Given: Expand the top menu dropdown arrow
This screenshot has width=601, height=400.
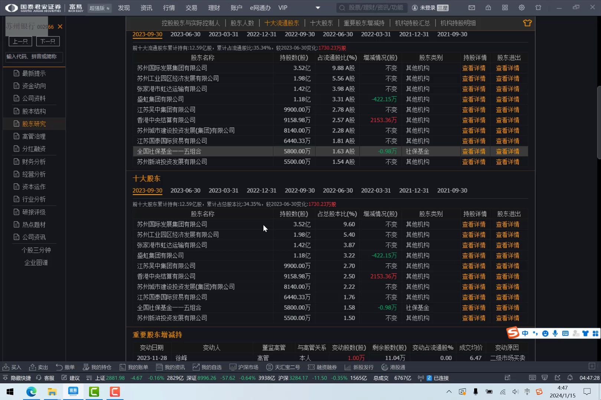Looking at the screenshot, I should pyautogui.click(x=318, y=8).
